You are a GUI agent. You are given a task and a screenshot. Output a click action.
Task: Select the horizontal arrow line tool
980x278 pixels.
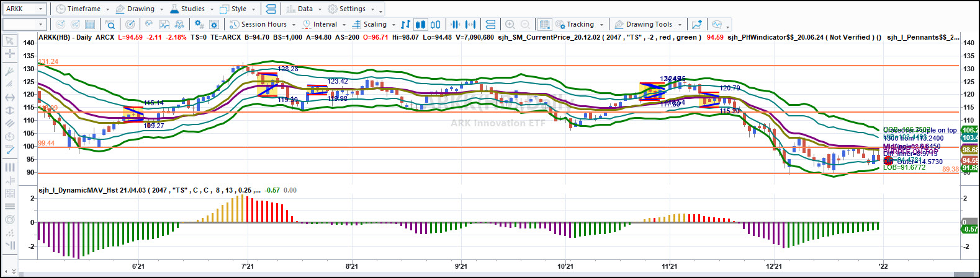(9, 97)
